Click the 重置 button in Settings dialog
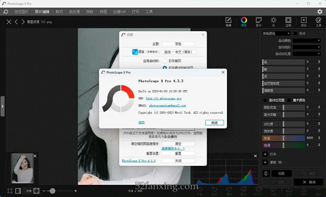Screen dimensions: 326x197 tap(178, 153)
